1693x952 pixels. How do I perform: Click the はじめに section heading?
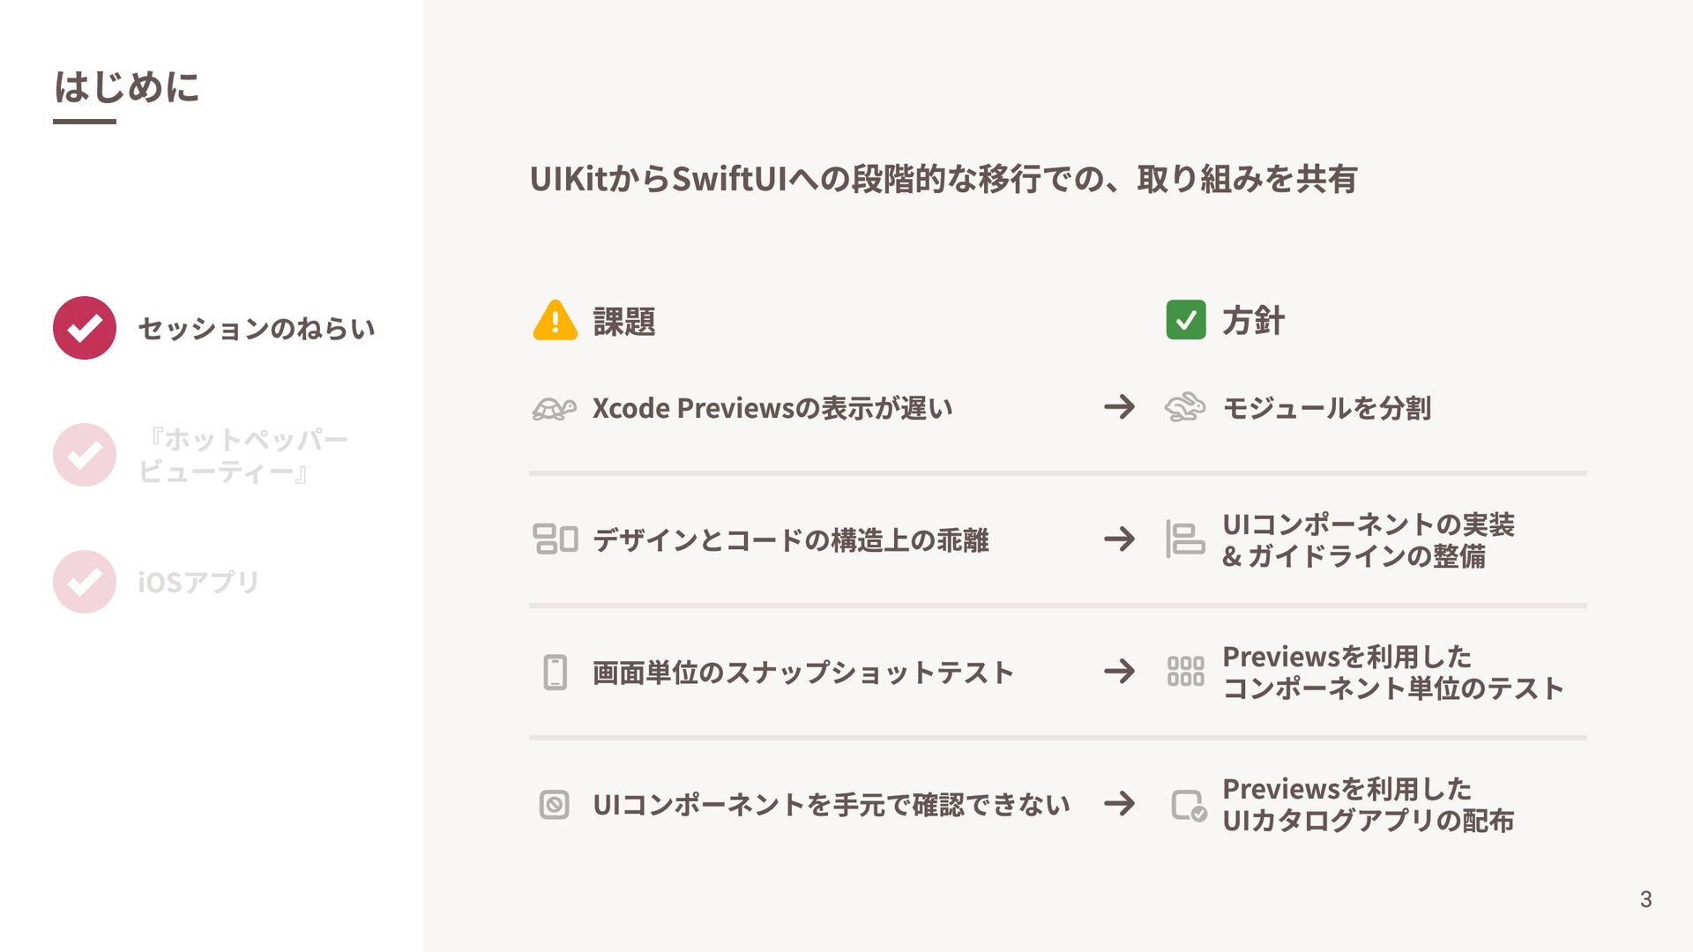click(127, 87)
